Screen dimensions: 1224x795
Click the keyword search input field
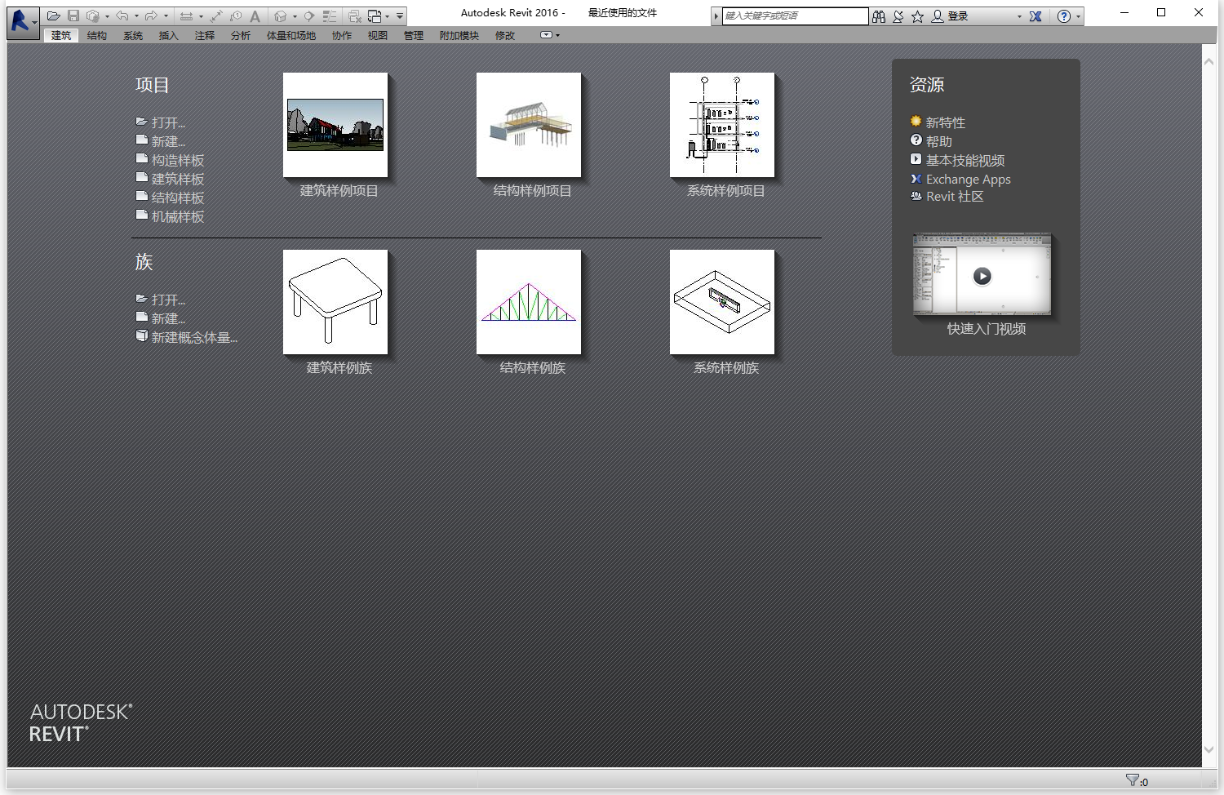(795, 16)
